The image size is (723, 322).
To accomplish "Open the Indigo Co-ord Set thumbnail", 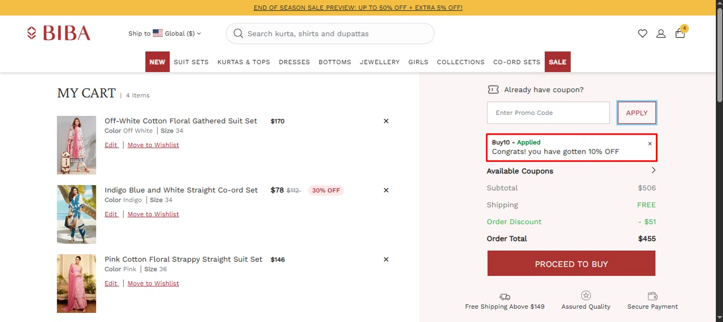I will click(77, 214).
